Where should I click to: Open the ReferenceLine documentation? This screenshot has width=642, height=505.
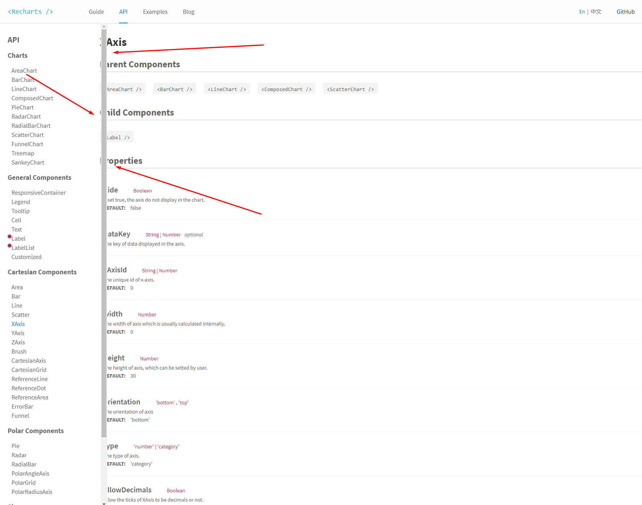click(29, 379)
